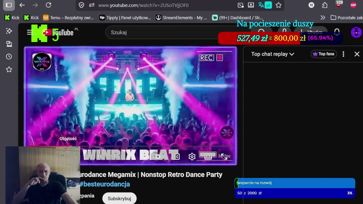Toggle the browser sidebar panel button
Viewport: 363px width, 204px height.
[x=9, y=5]
